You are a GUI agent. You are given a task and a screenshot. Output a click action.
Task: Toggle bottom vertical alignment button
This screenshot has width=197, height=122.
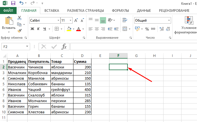pos(103,20)
